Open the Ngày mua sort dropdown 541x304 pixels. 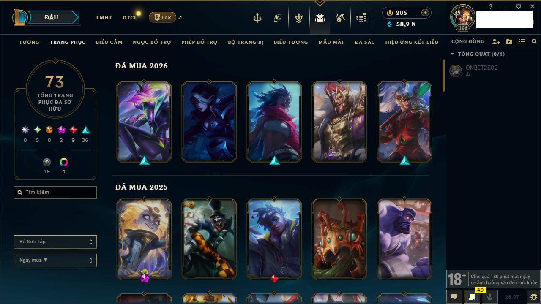tap(55, 261)
